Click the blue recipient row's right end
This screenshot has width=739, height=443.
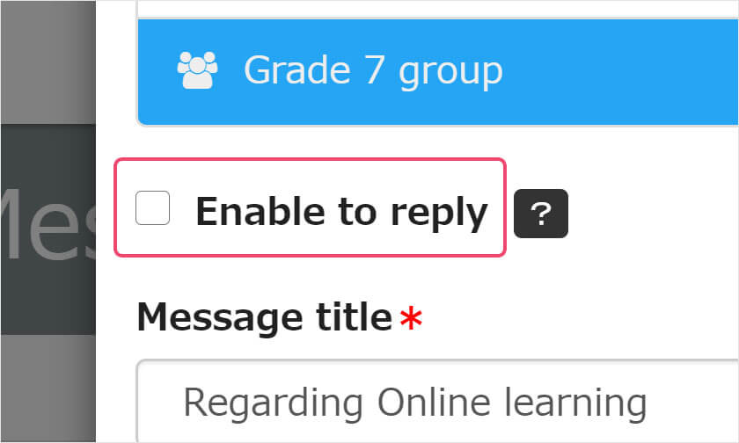tap(704, 70)
